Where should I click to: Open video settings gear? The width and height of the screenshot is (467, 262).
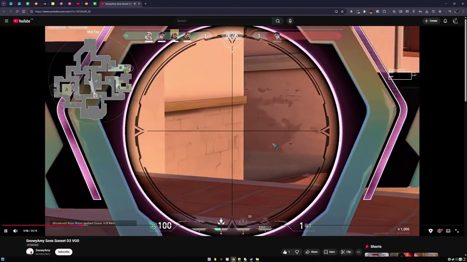tap(439, 231)
